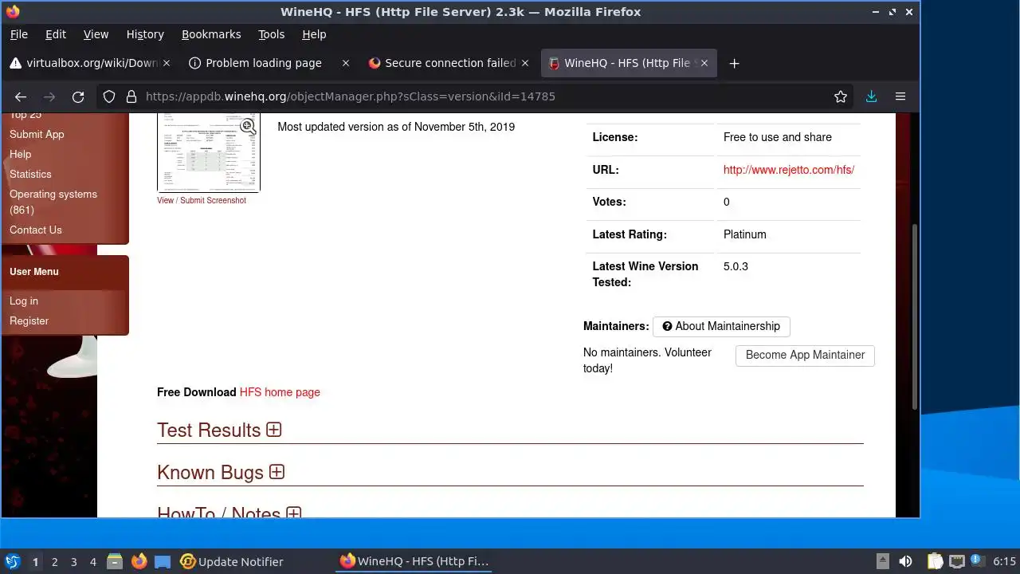Viewport: 1020px width, 574px height.
Task: Switch to workspace 4 on taskbar
Action: point(92,561)
